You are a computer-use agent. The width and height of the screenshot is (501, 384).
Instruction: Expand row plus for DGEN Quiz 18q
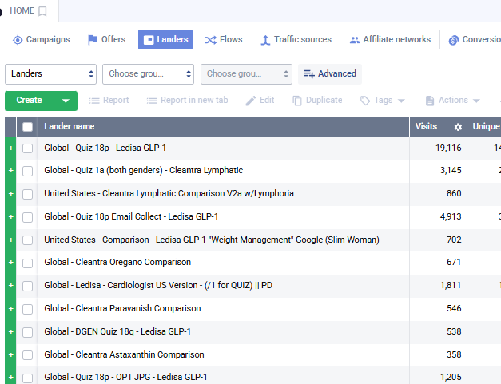11,332
